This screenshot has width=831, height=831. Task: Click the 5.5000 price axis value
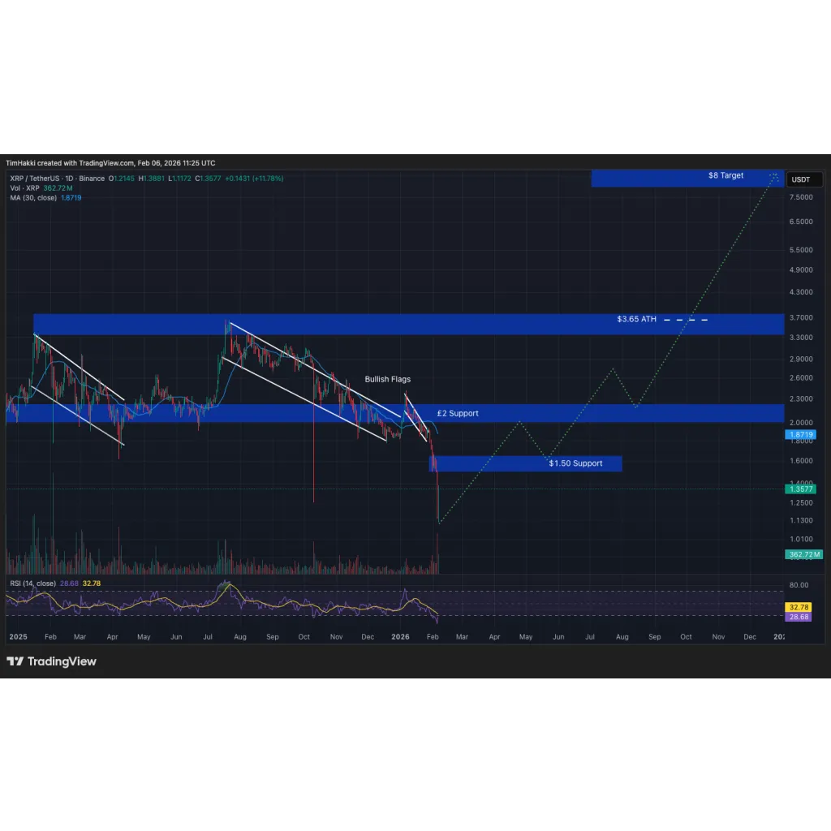[x=801, y=250]
